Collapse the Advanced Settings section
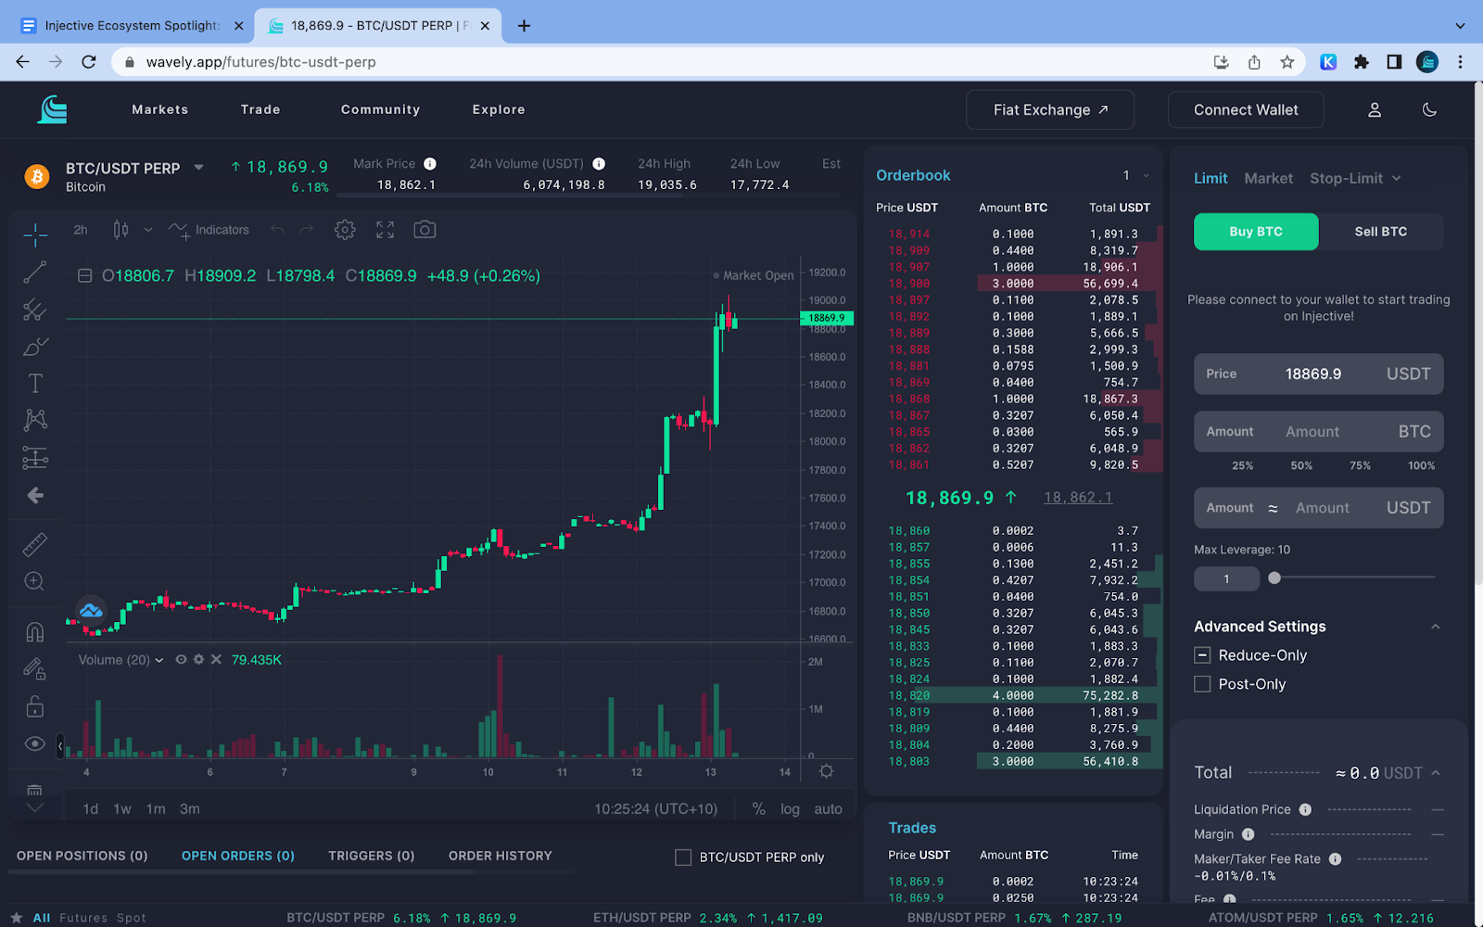The width and height of the screenshot is (1483, 927). pos(1436,627)
